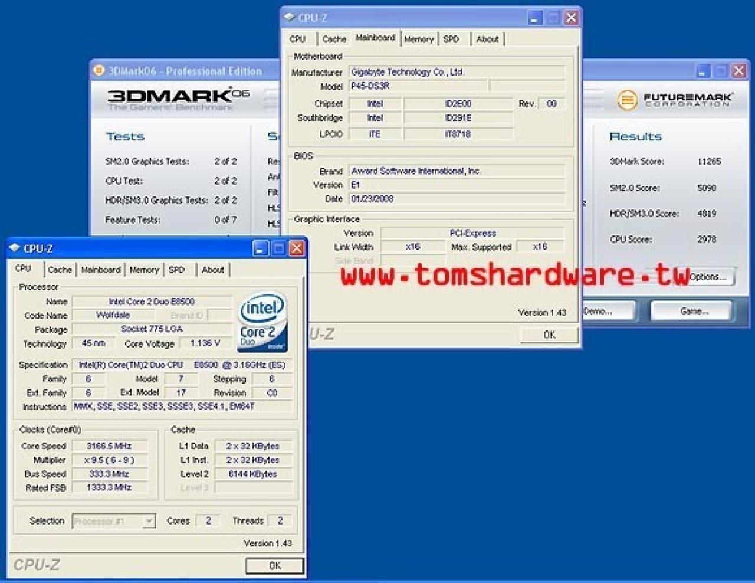Open Memory tab in front CPU-Z
The height and width of the screenshot is (583, 755).
click(145, 270)
